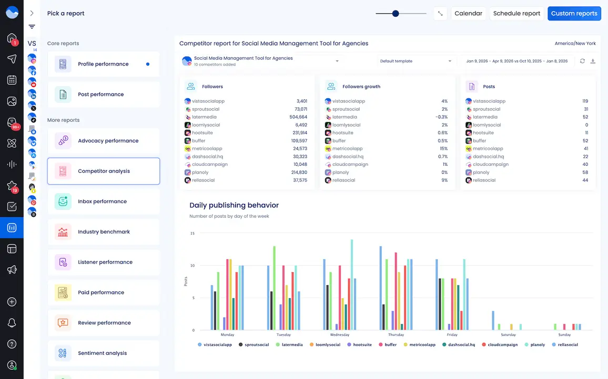
Task: Open the notifications bell icon
Action: pyautogui.click(x=12, y=322)
